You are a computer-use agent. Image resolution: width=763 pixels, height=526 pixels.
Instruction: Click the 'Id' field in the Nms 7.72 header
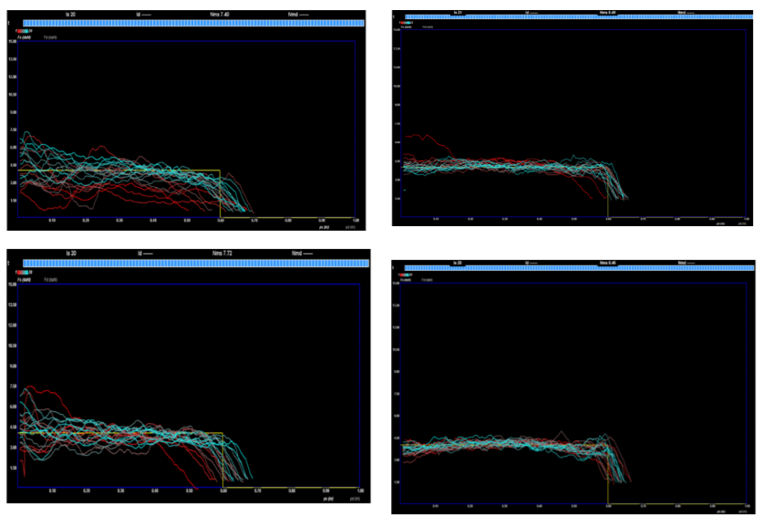coord(145,253)
